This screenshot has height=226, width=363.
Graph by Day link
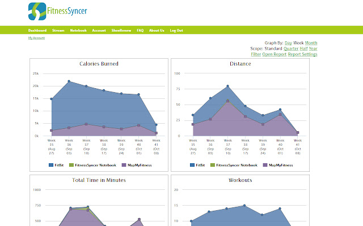[x=288, y=43]
